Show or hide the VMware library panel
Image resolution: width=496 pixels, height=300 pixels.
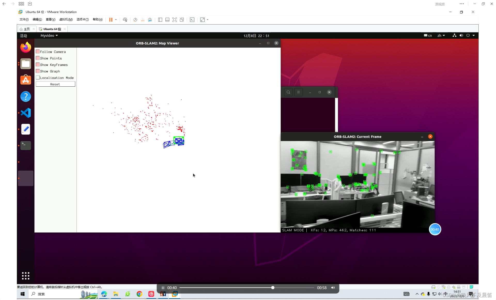[x=160, y=20]
